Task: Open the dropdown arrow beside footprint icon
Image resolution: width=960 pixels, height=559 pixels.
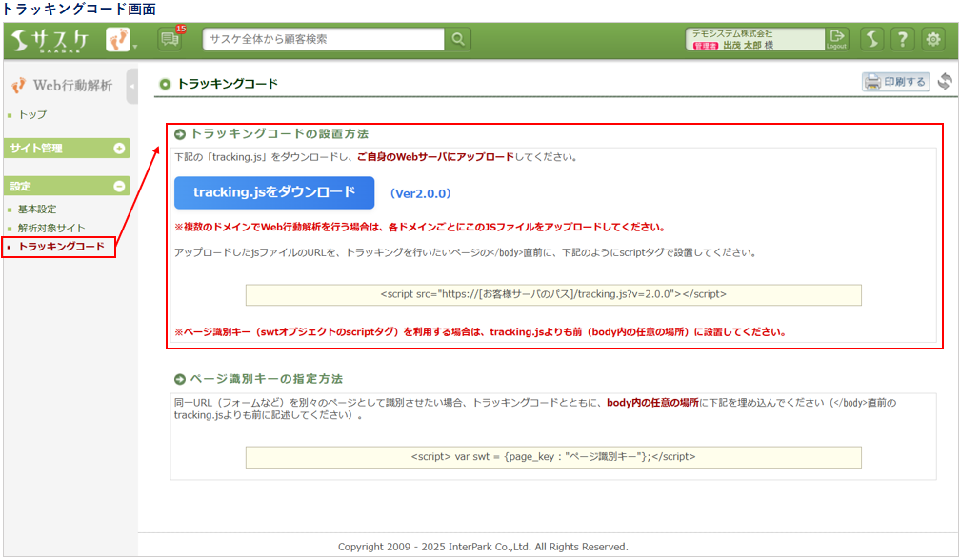Action: (134, 46)
